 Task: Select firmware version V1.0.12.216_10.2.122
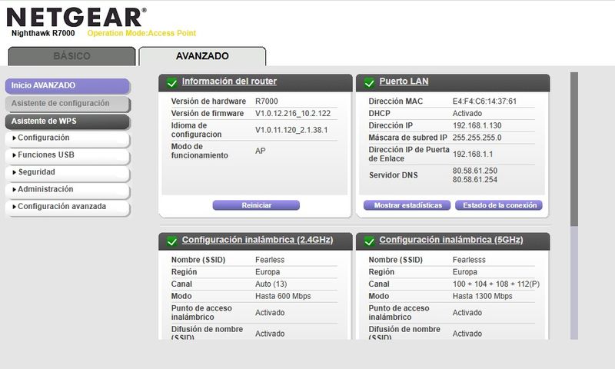(x=293, y=113)
